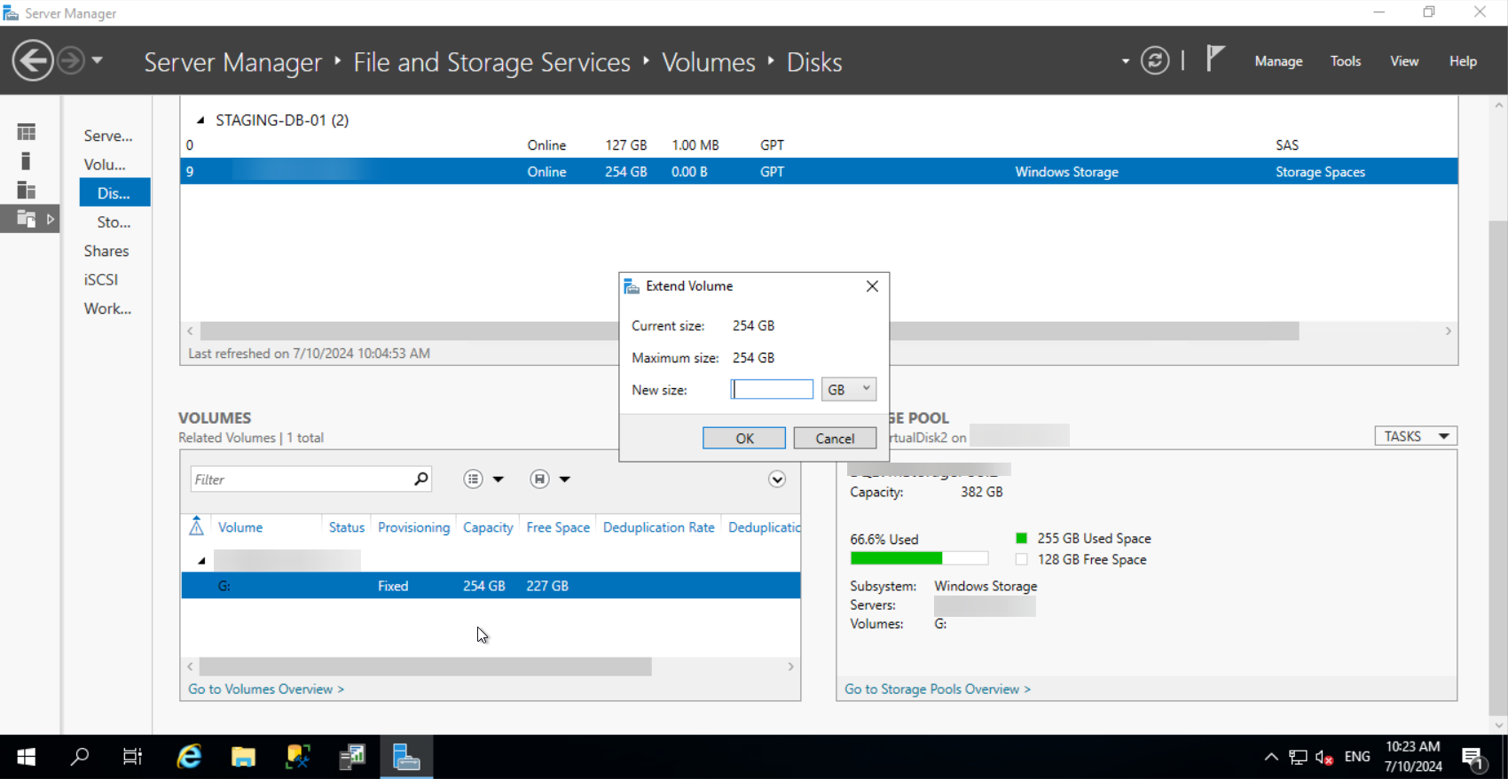This screenshot has height=779, width=1508.
Task: Click the white Free Space legend swatch
Action: click(x=1021, y=559)
